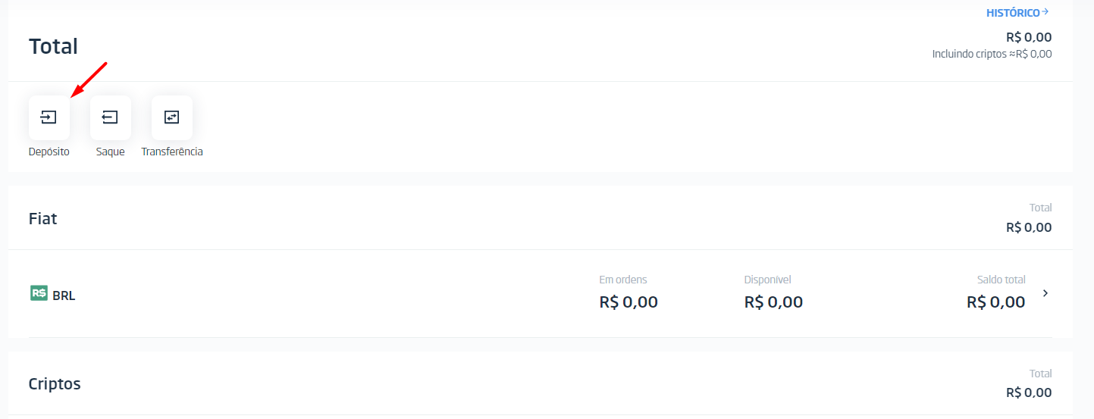Click the Disponível R$ 0,00 value
The image size is (1094, 419).
773,302
